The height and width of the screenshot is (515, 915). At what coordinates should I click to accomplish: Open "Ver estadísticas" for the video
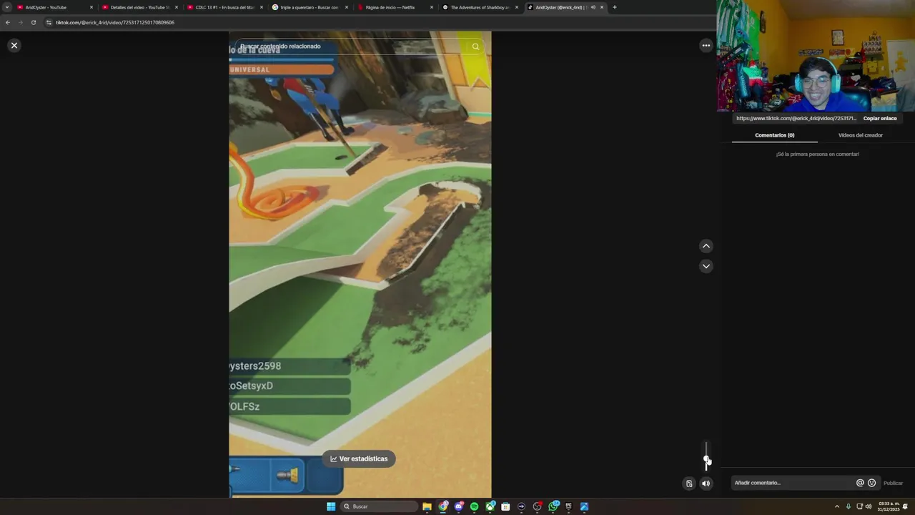pos(359,458)
